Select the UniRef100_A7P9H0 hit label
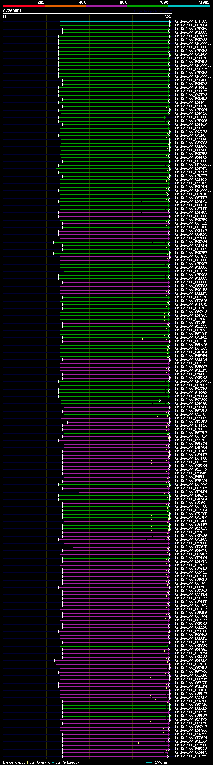The image size is (213, 765). (191, 29)
